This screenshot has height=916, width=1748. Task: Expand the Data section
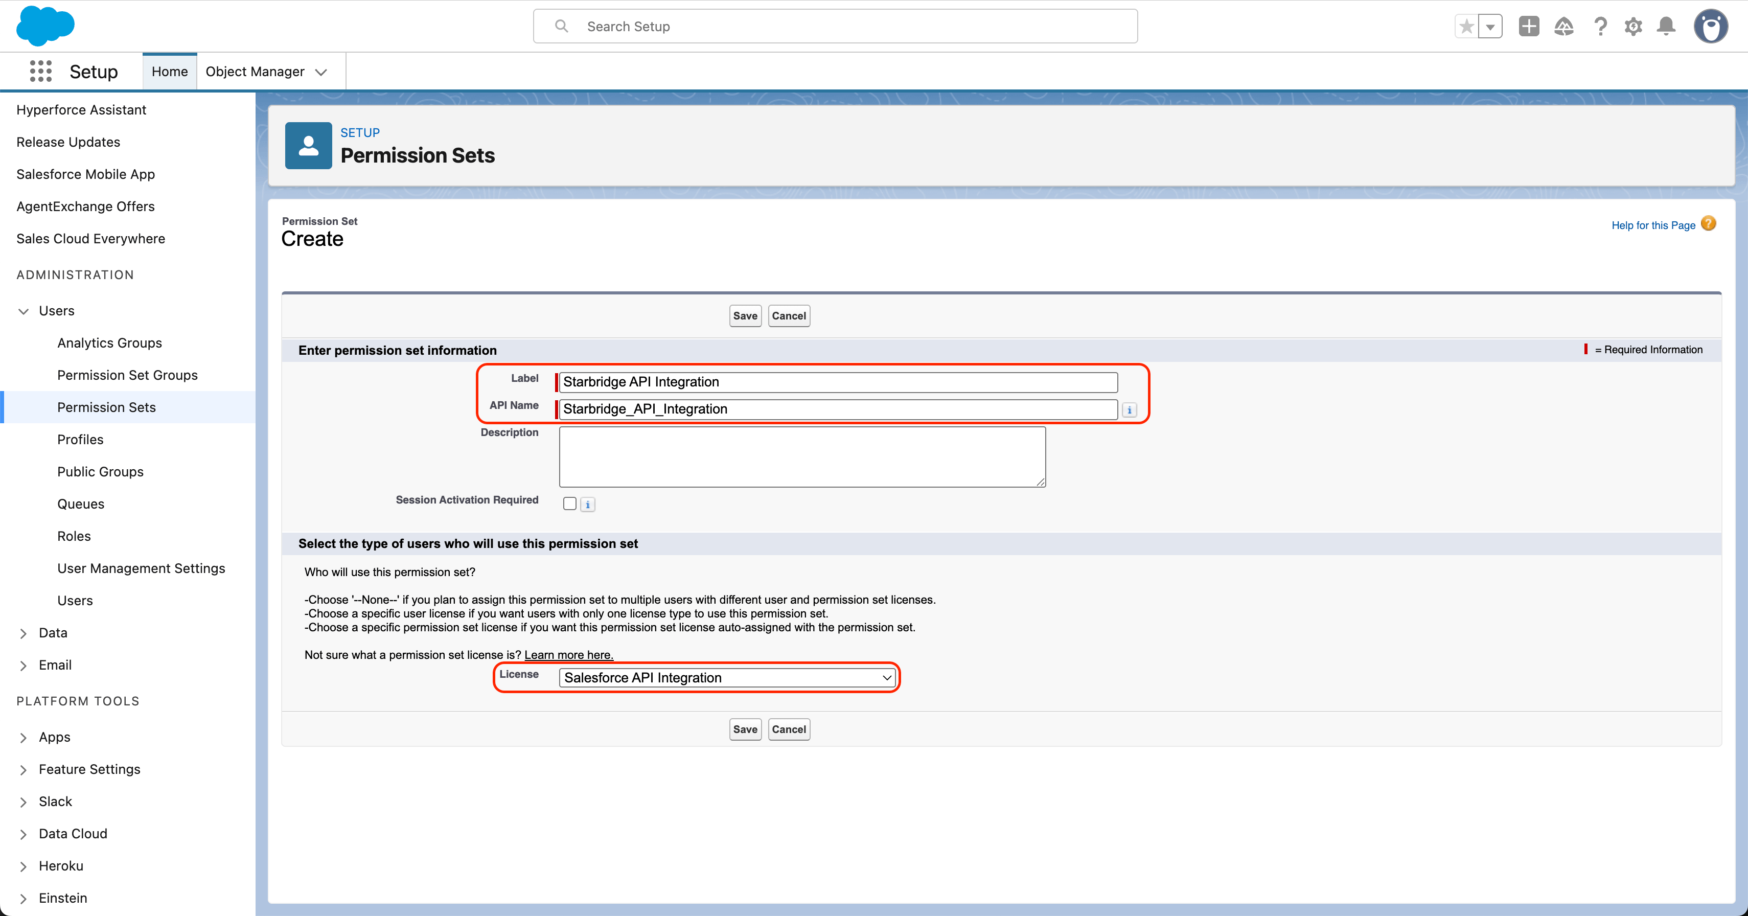pos(23,633)
